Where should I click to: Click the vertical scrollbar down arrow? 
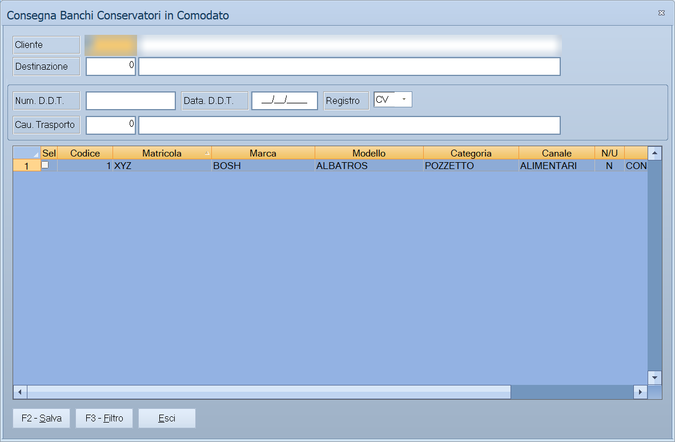tap(654, 378)
